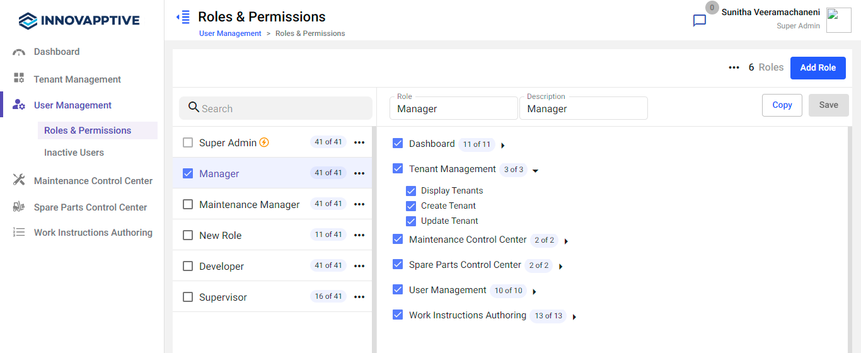Click the Maintenance Control Center wrench icon

pyautogui.click(x=19, y=180)
